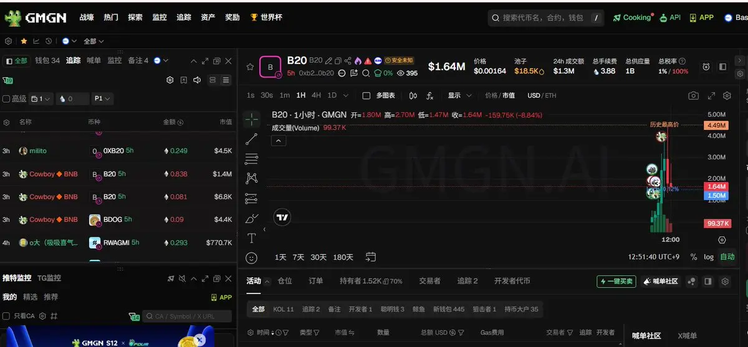Open the indicators fx menu
The height and width of the screenshot is (347, 748).
point(429,95)
